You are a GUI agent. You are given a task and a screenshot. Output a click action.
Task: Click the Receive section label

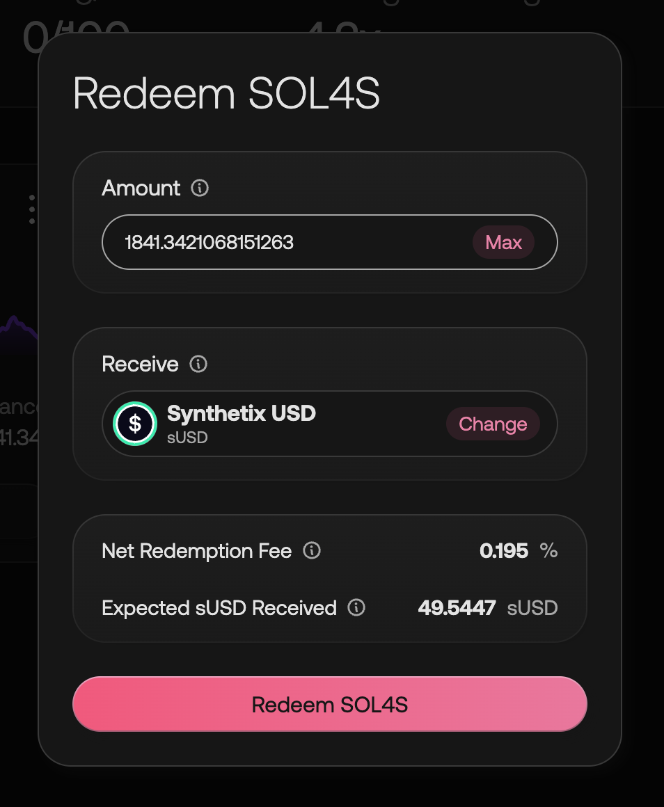[140, 365]
